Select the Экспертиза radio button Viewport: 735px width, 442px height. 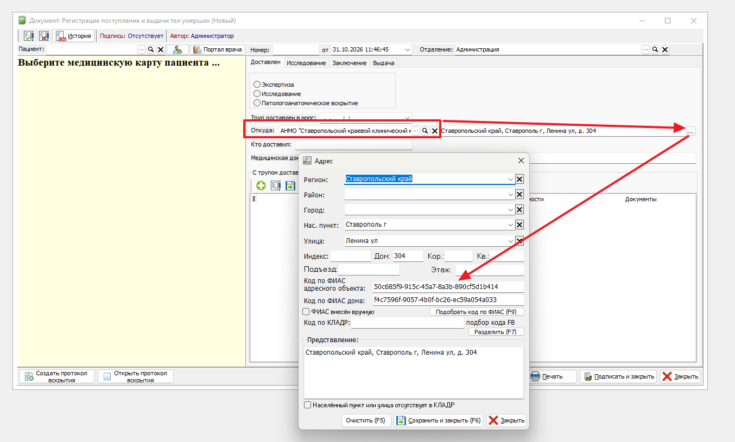pyautogui.click(x=257, y=85)
